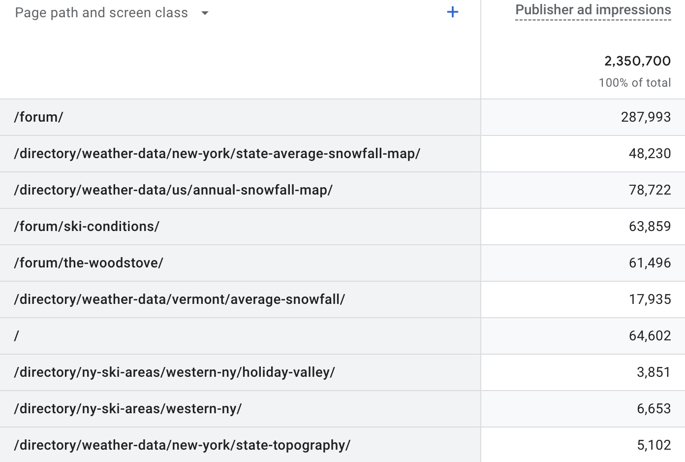Click the 78,722 impressions value
Image resolution: width=685 pixels, height=462 pixels.
(x=650, y=190)
